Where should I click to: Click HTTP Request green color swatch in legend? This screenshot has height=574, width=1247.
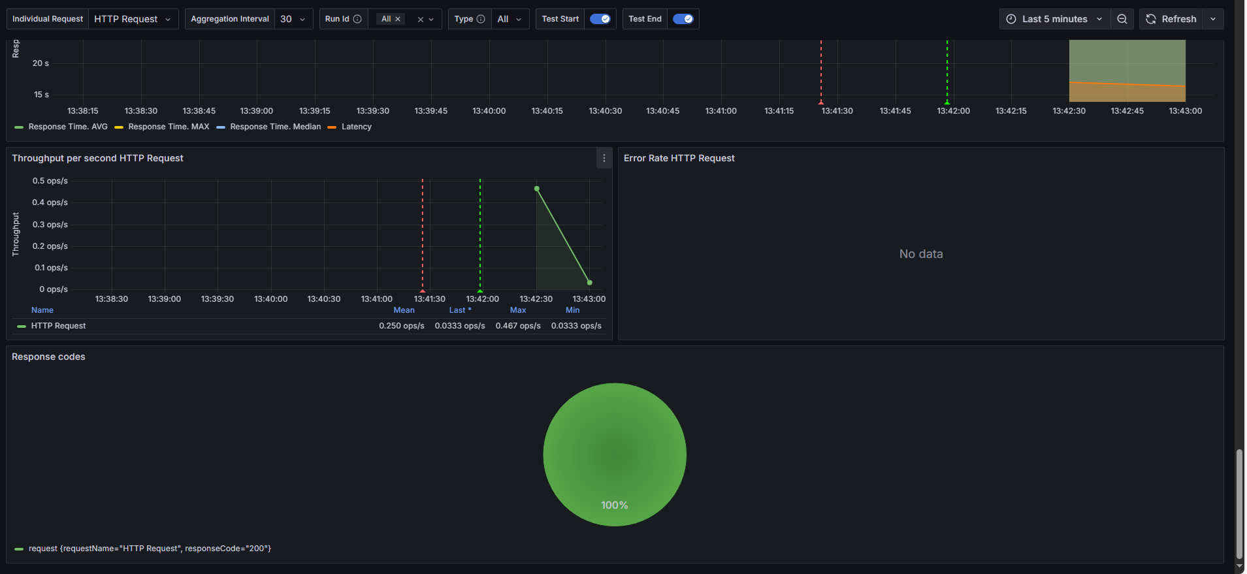click(22, 326)
